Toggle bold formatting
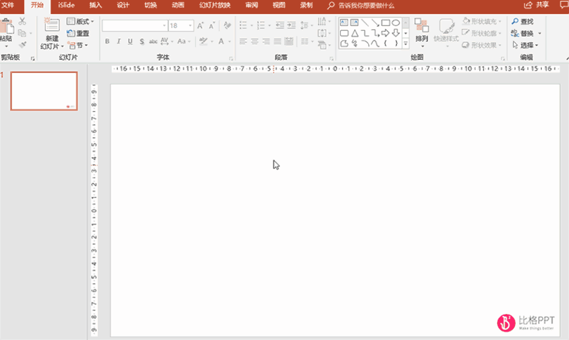Image resolution: width=569 pixels, height=340 pixels. point(107,41)
